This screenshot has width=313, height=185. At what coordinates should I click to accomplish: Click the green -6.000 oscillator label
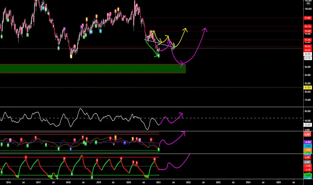click(x=308, y=175)
